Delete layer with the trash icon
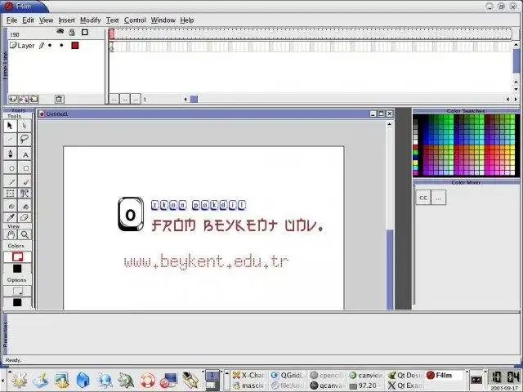 pyautogui.click(x=59, y=99)
